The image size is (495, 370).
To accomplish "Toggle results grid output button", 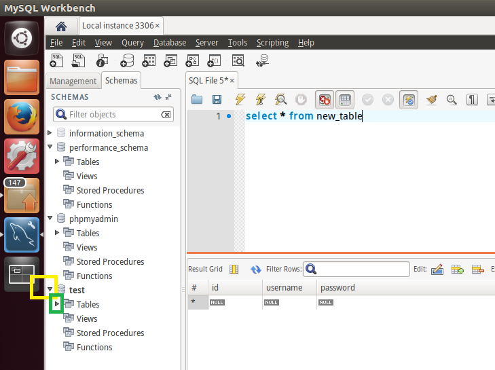I will tap(345, 100).
